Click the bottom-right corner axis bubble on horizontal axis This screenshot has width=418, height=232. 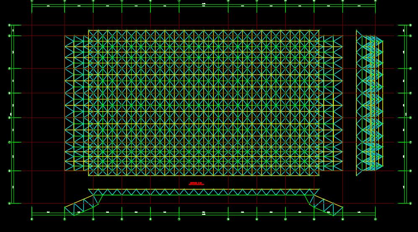(375, 219)
